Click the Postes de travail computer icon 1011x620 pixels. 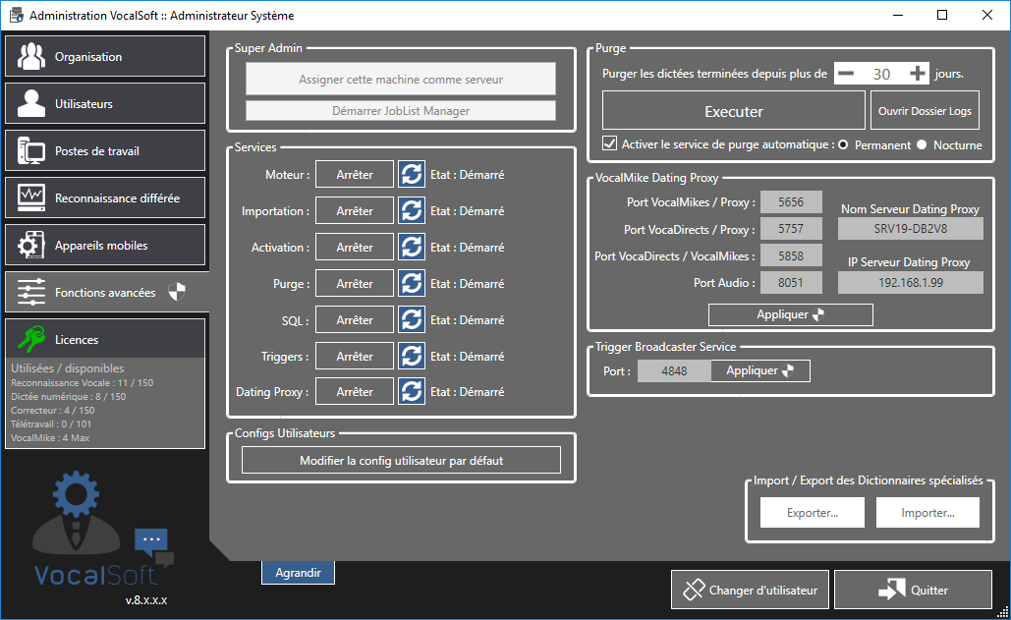[31, 150]
